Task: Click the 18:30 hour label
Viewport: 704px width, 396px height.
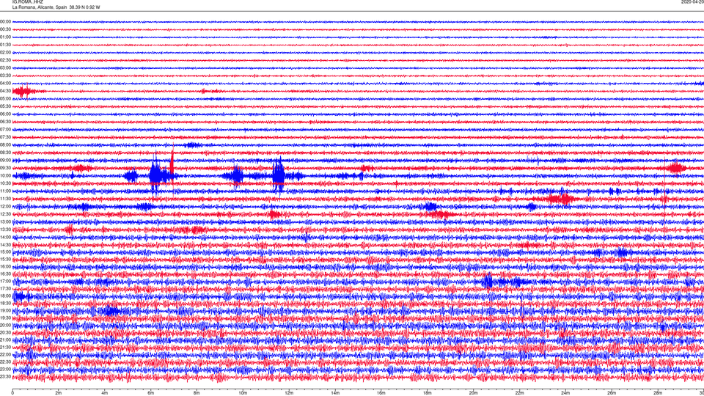Action: [x=5, y=303]
